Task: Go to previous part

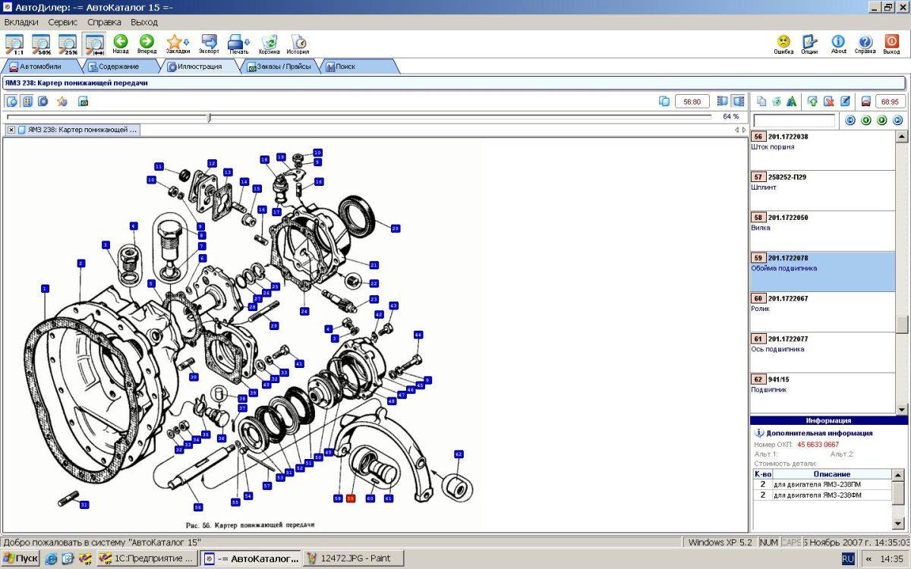Action: click(866, 120)
